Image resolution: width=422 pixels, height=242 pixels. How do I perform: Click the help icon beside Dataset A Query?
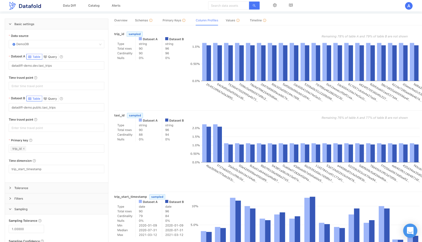coord(61,57)
